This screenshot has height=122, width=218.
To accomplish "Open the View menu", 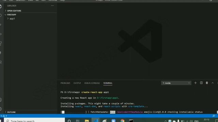I will click(x=30, y=0).
